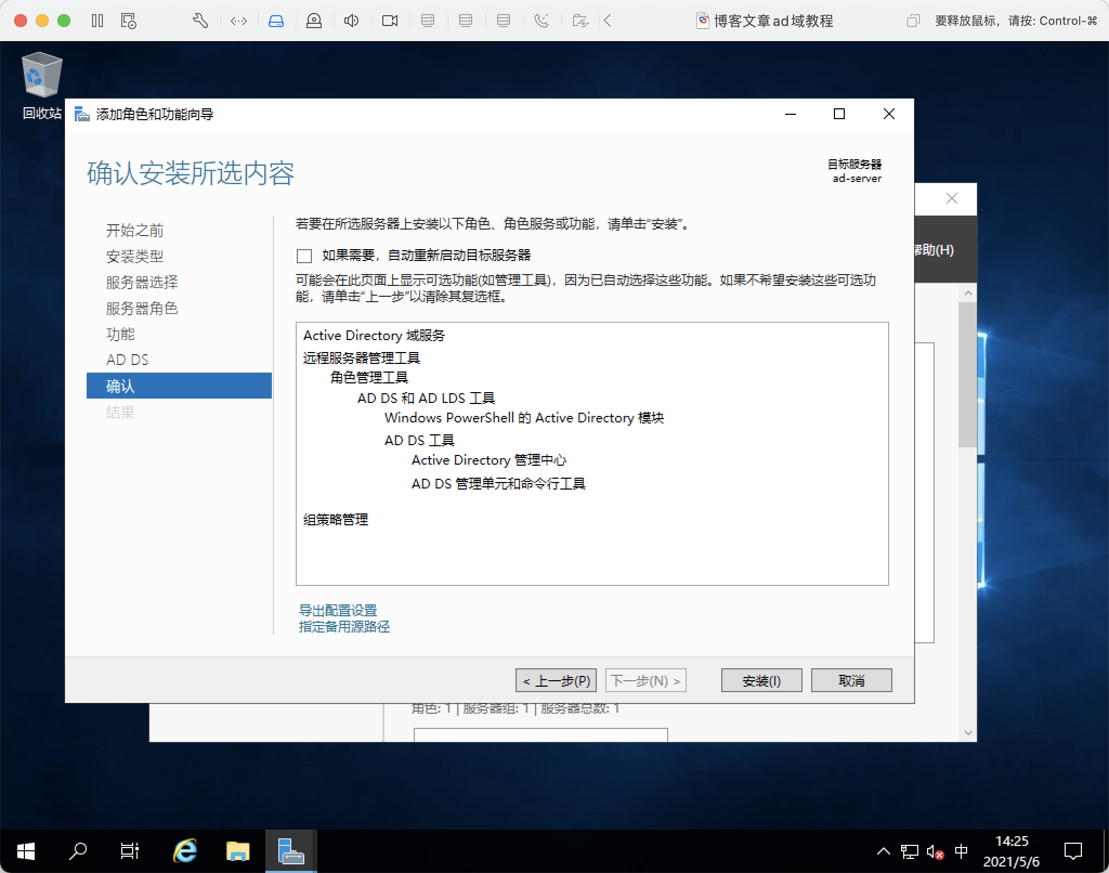Image resolution: width=1109 pixels, height=873 pixels.
Task: Open VM settings wrench icon
Action: 200,21
